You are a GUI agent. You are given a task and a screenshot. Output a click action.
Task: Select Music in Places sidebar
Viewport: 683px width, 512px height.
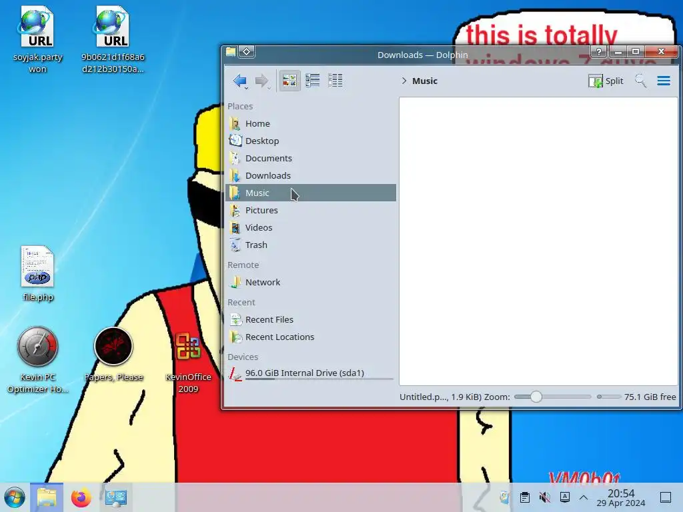(x=311, y=193)
